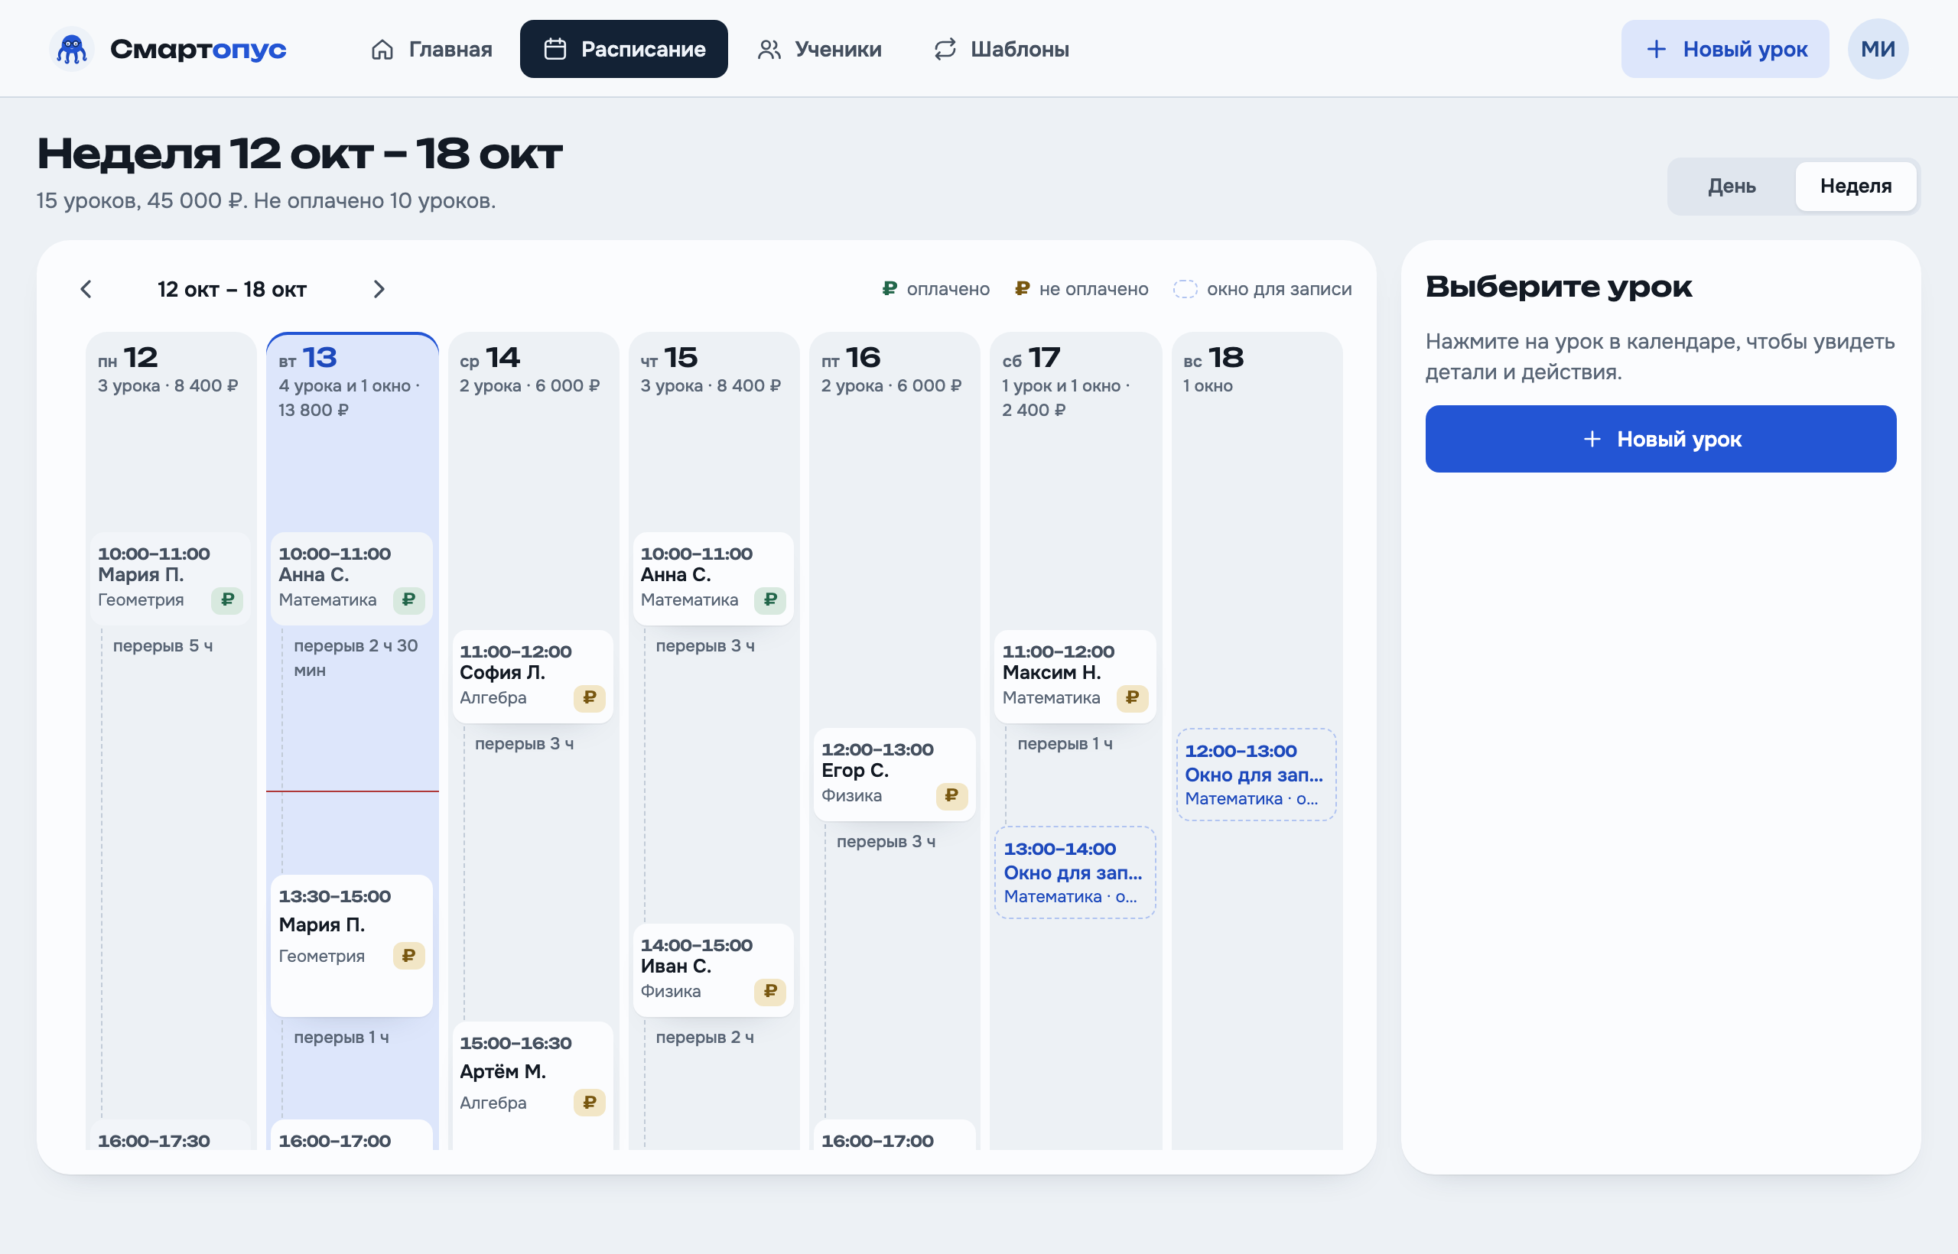Click paid ruble badge on Анна С. Thursday lesson
1958x1254 pixels.
click(x=770, y=600)
